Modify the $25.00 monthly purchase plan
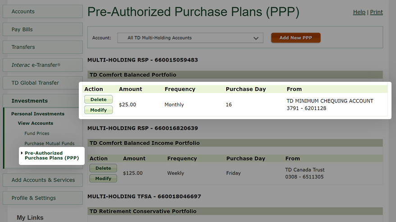Screen dimensions: 396x222 [99, 110]
